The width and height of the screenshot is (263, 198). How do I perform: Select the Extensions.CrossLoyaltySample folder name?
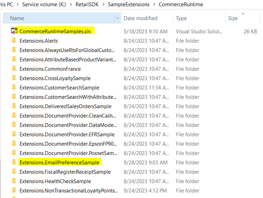click(55, 78)
